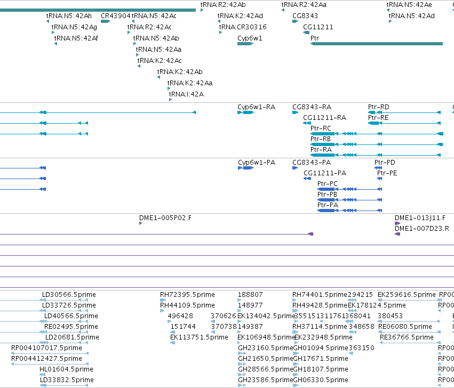Viewport: 454px width, 388px height.
Task: Select the tRNA:CR30316 label
Action: click(x=243, y=27)
